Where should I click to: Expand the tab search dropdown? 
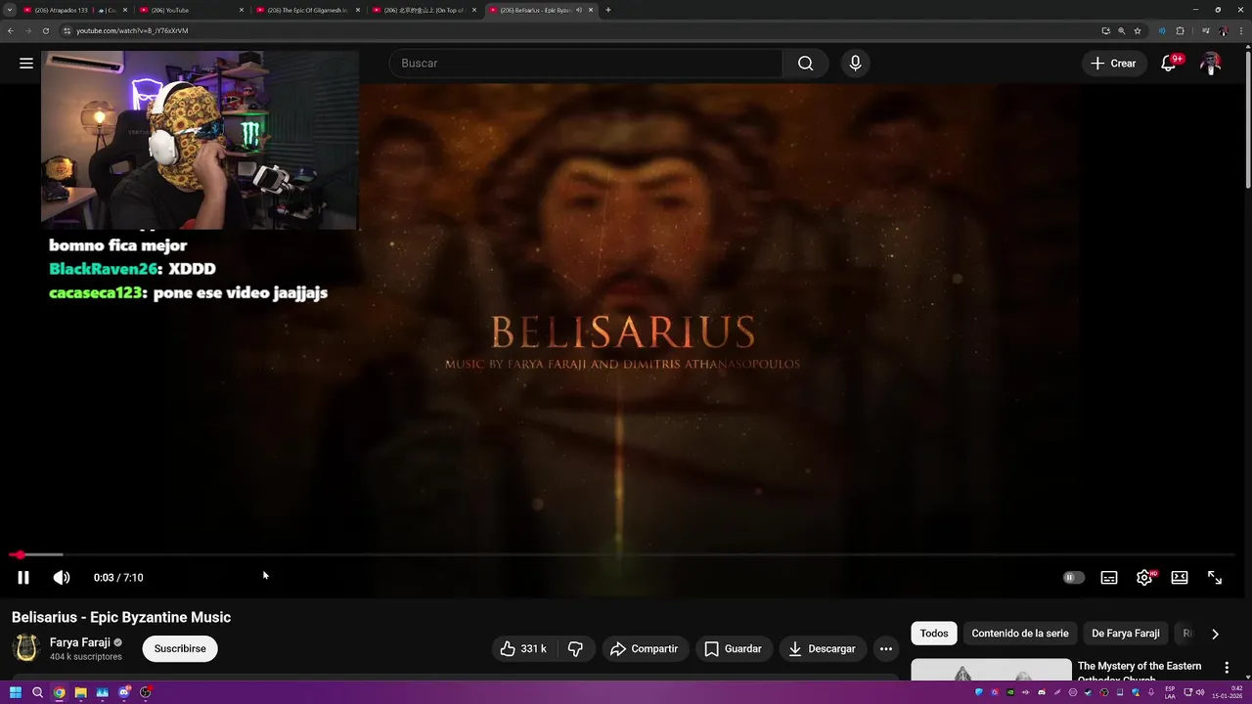[10, 10]
